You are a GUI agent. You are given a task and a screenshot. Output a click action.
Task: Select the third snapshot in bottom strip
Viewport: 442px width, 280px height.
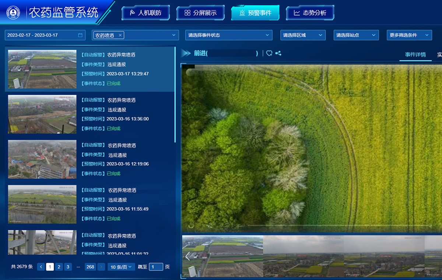(x=384, y=256)
